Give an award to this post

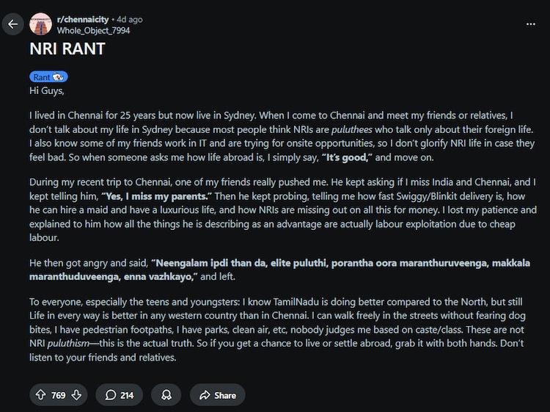(x=166, y=395)
